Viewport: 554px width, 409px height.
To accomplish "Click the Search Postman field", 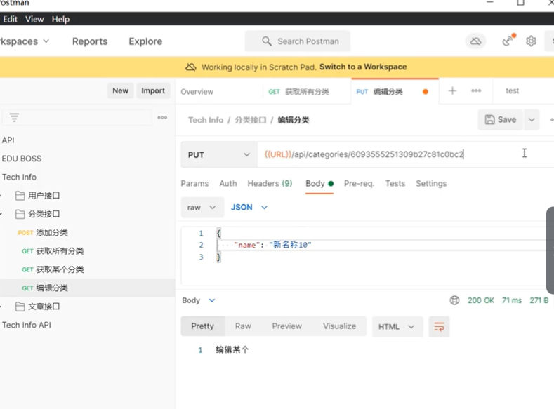I will pyautogui.click(x=298, y=41).
